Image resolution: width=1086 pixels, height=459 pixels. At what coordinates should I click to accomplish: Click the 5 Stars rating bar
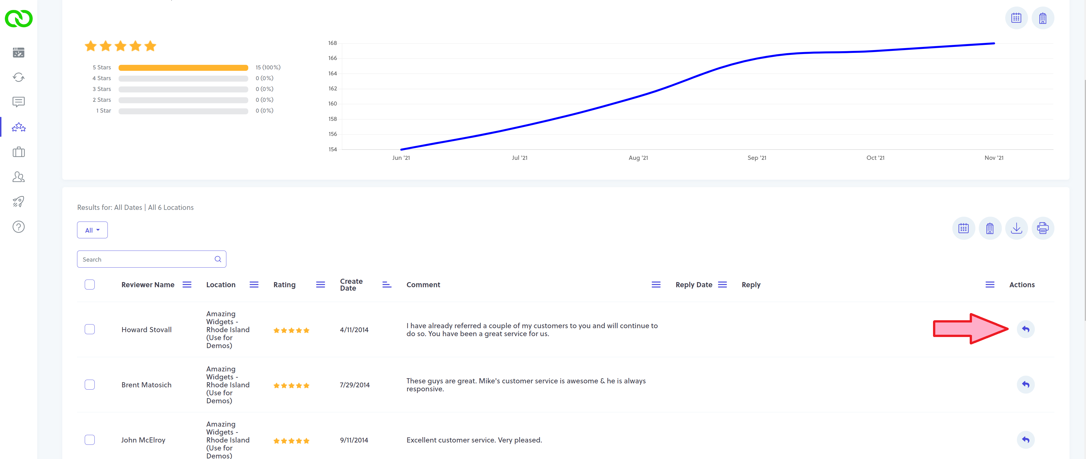coord(183,67)
